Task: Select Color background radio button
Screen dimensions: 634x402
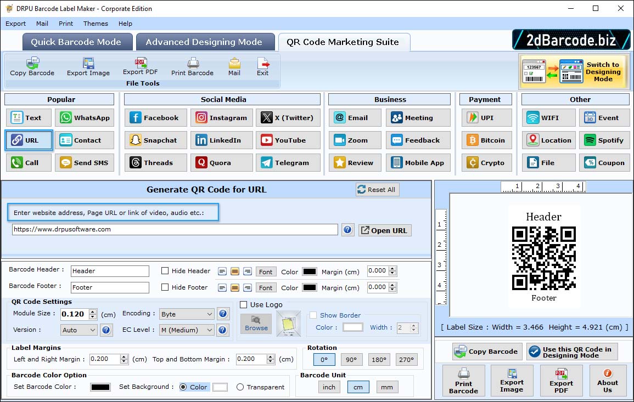Action: click(x=183, y=387)
